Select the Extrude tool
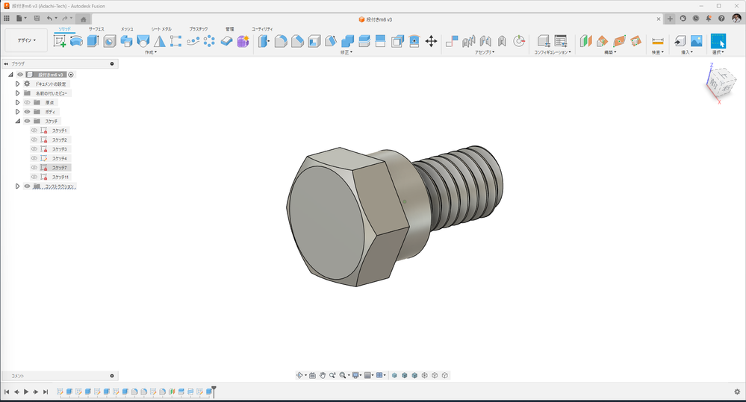746x402 pixels. coord(93,41)
